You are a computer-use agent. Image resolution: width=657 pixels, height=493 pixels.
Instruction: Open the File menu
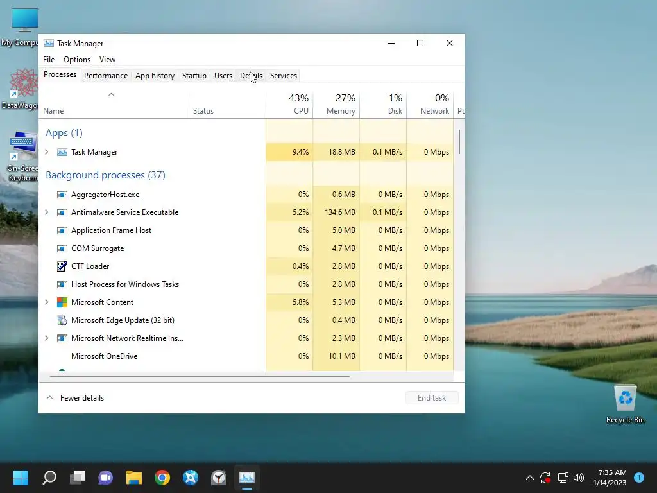click(49, 60)
